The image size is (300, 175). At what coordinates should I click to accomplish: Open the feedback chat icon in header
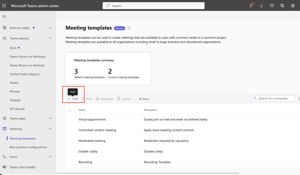coord(282,6)
